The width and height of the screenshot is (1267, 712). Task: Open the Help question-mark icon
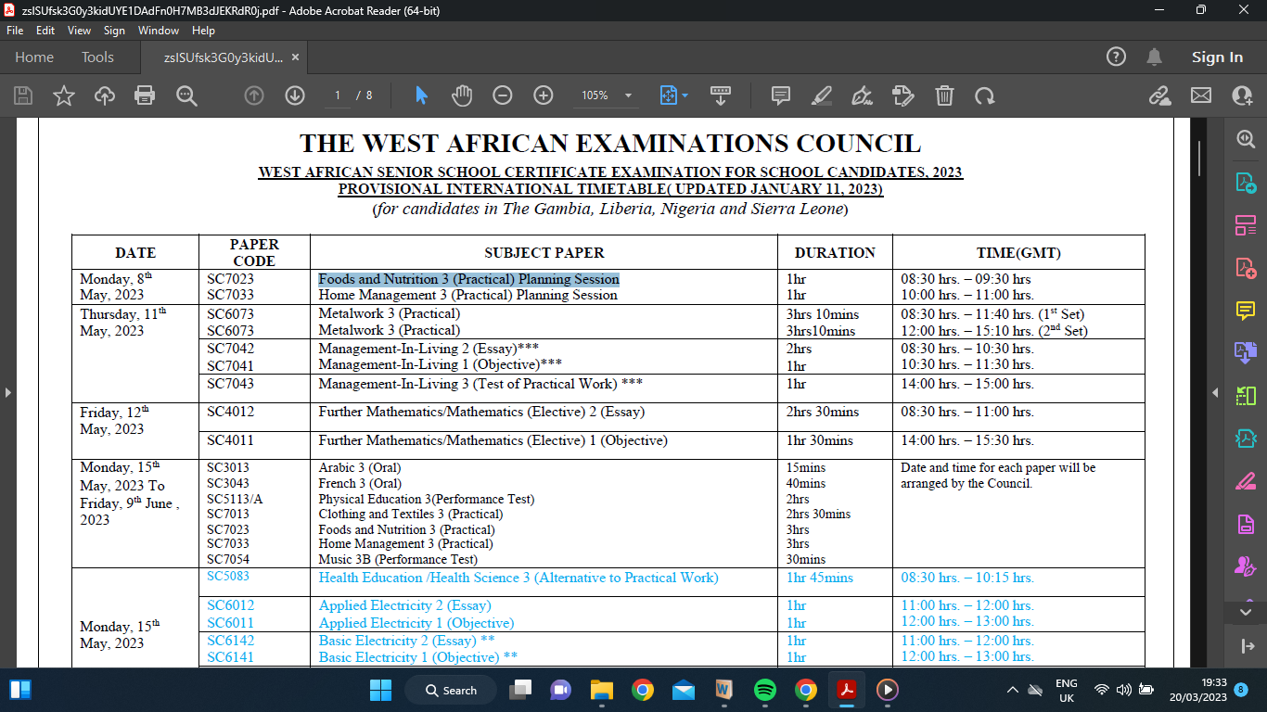[x=1116, y=57]
